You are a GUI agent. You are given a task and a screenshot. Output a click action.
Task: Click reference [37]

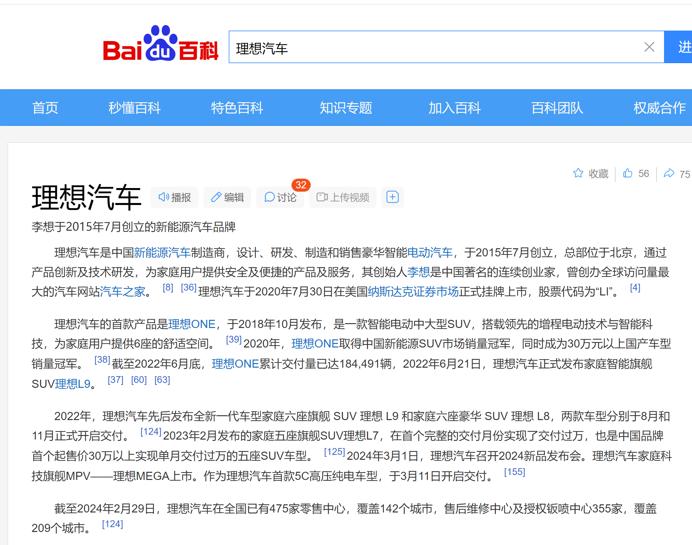click(115, 380)
